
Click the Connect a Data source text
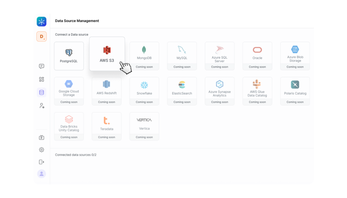coord(72,35)
